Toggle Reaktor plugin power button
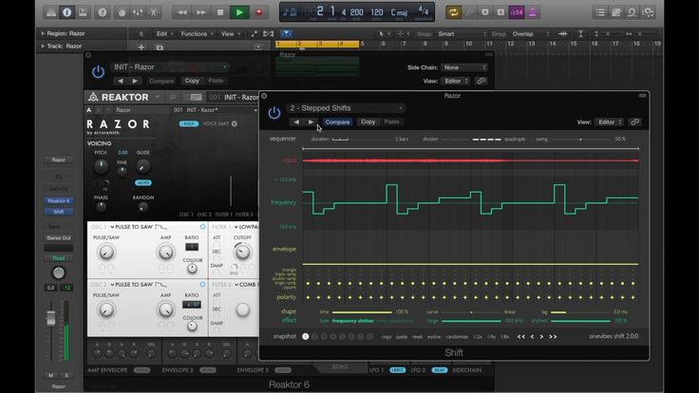699x393 pixels. tap(98, 72)
